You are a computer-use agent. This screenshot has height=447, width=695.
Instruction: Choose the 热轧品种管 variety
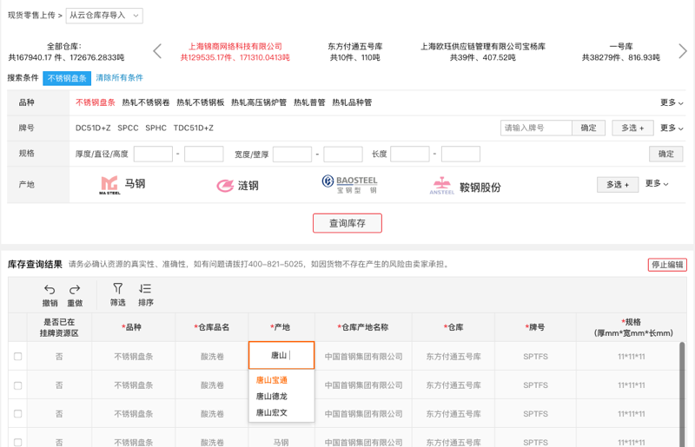[x=352, y=102]
